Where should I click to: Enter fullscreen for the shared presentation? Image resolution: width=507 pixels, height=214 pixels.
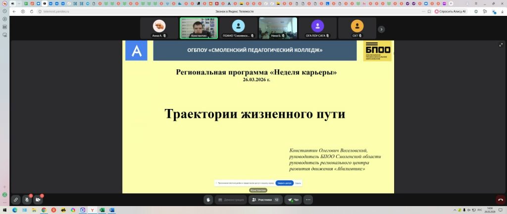coord(501,45)
